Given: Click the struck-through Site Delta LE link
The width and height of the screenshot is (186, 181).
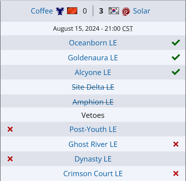Looking at the screenshot, I should click(x=93, y=87).
